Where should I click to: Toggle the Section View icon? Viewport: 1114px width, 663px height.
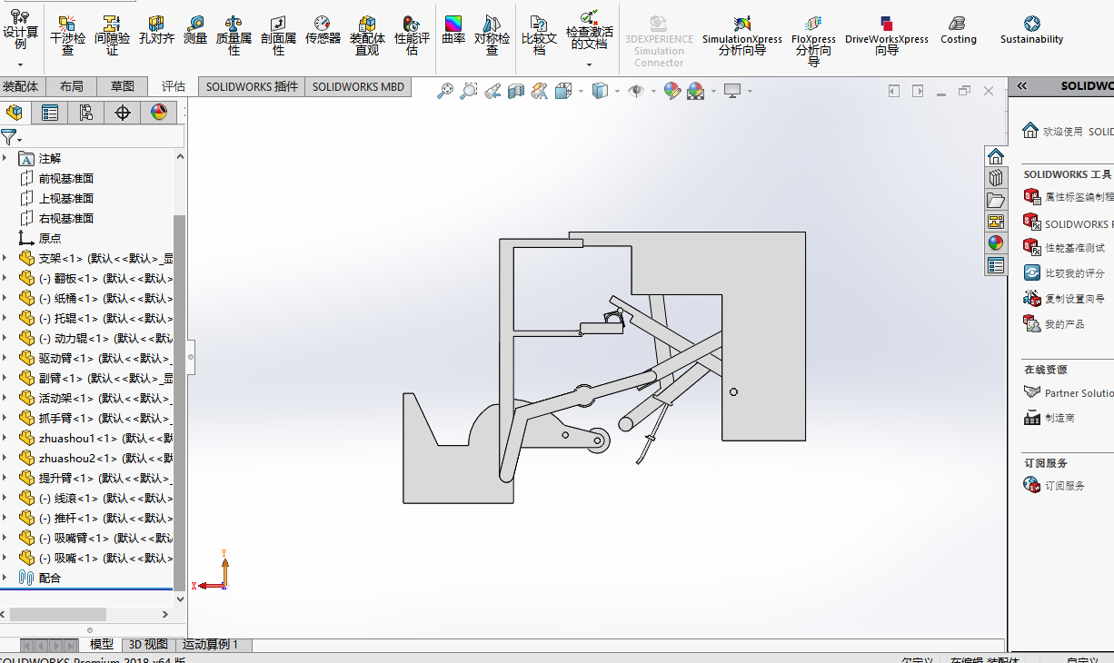[516, 91]
